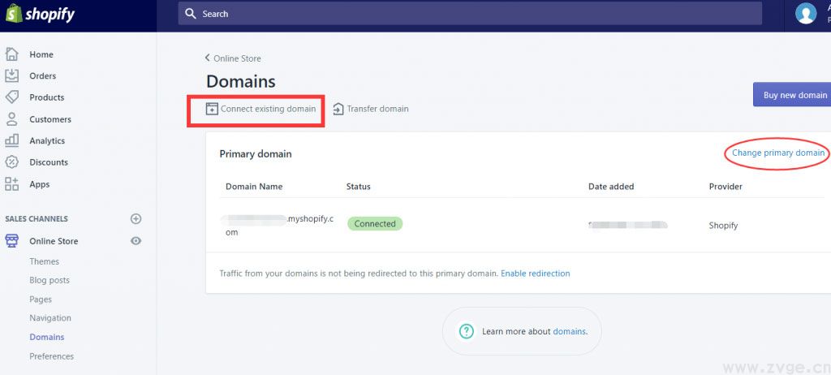Viewport: 831px width, 375px height.
Task: Click the Search input field
Action: pyautogui.click(x=470, y=13)
